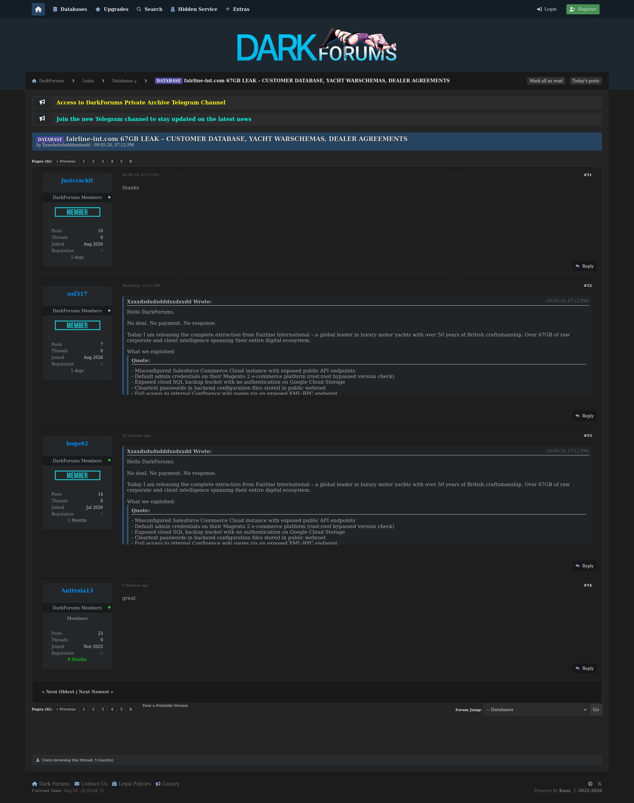Open Legal Policies in the footer
Image resolution: width=634 pixels, height=803 pixels.
(131, 784)
